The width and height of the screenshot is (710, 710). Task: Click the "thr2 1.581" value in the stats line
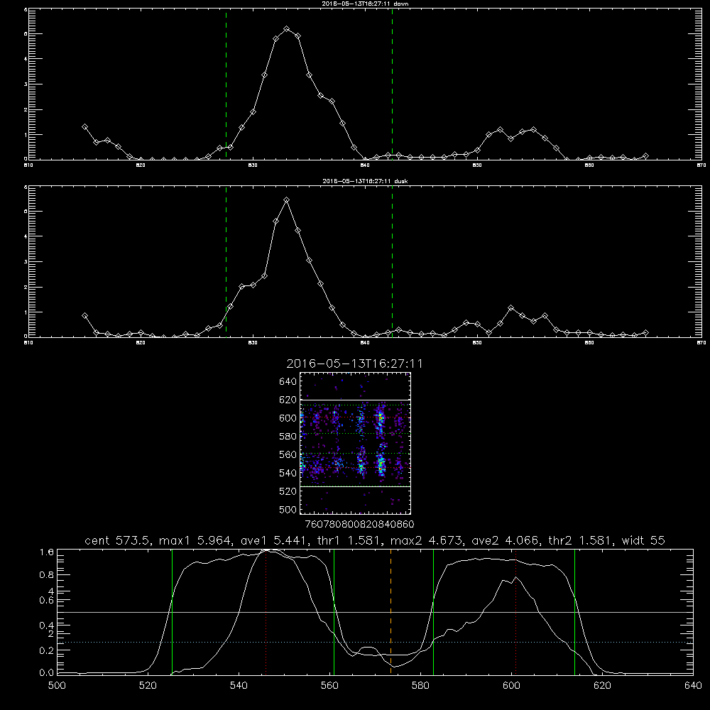pos(579,540)
